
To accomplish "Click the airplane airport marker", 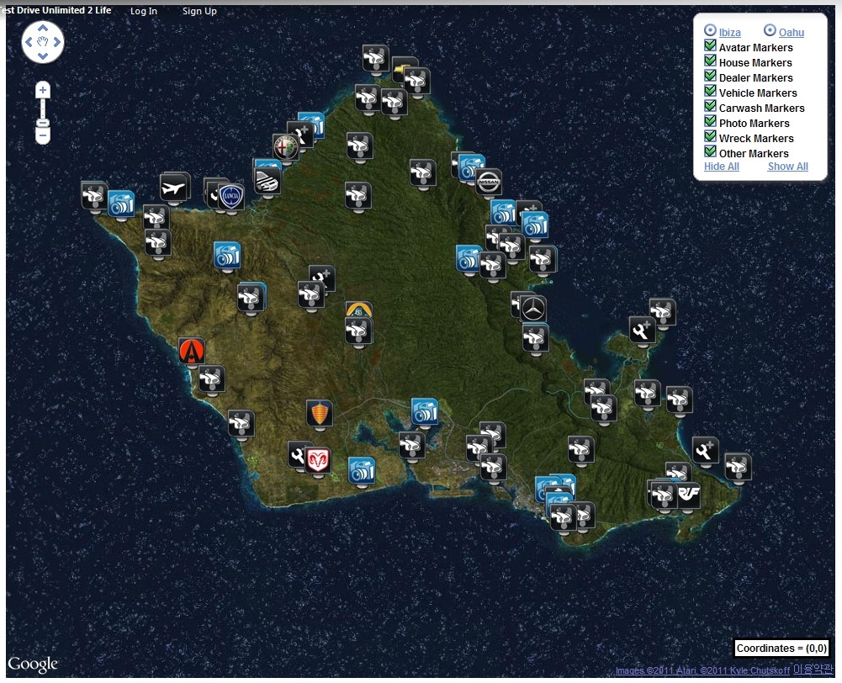I will point(173,188).
